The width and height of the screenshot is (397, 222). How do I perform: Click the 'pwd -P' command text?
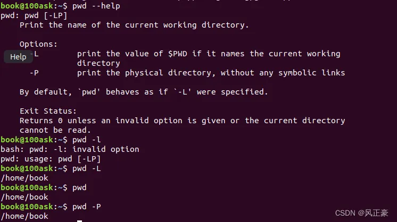pos(86,207)
